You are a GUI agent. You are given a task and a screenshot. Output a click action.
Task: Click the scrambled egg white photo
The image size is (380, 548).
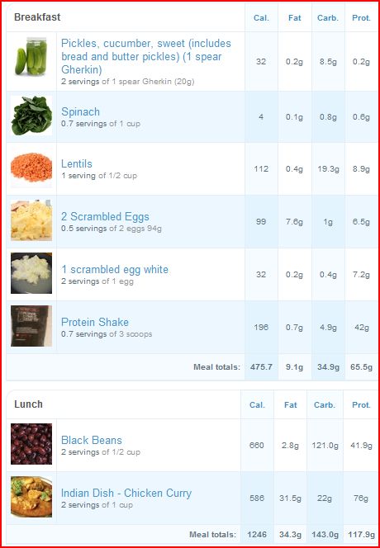point(31,273)
